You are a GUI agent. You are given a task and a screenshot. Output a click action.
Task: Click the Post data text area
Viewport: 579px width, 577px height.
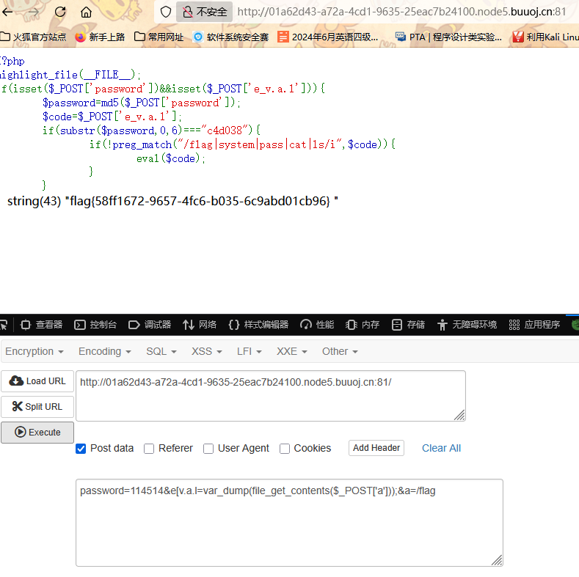[x=289, y=522]
